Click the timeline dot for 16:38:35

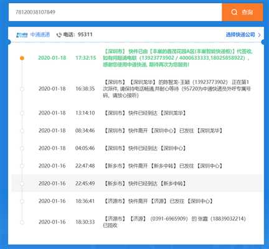[22, 89]
